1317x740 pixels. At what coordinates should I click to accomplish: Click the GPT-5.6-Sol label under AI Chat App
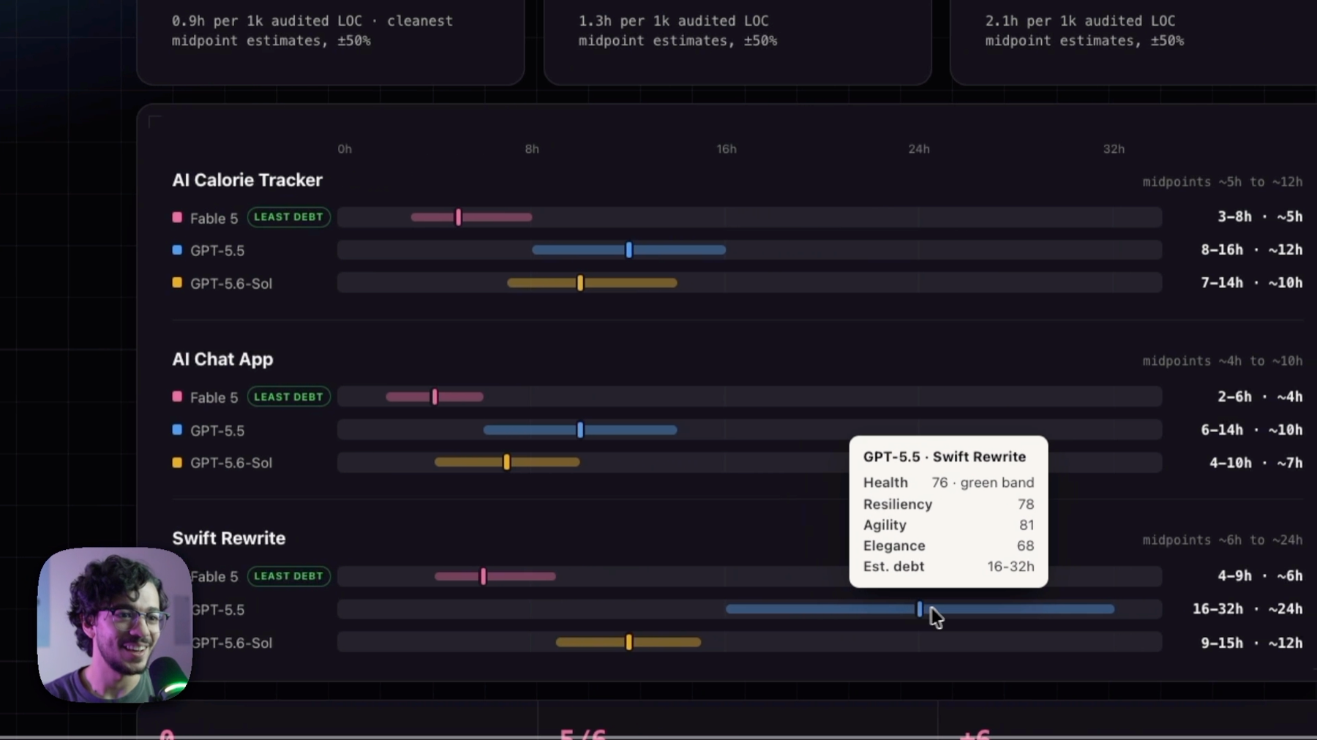pyautogui.click(x=231, y=463)
